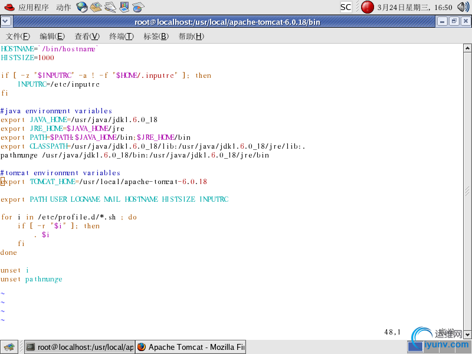The width and height of the screenshot is (472, 354).
Task: Click the scrollbar down arrow
Action: click(x=467, y=335)
